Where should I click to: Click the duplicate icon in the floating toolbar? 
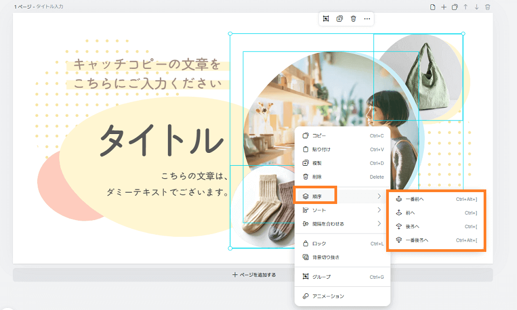coord(339,19)
